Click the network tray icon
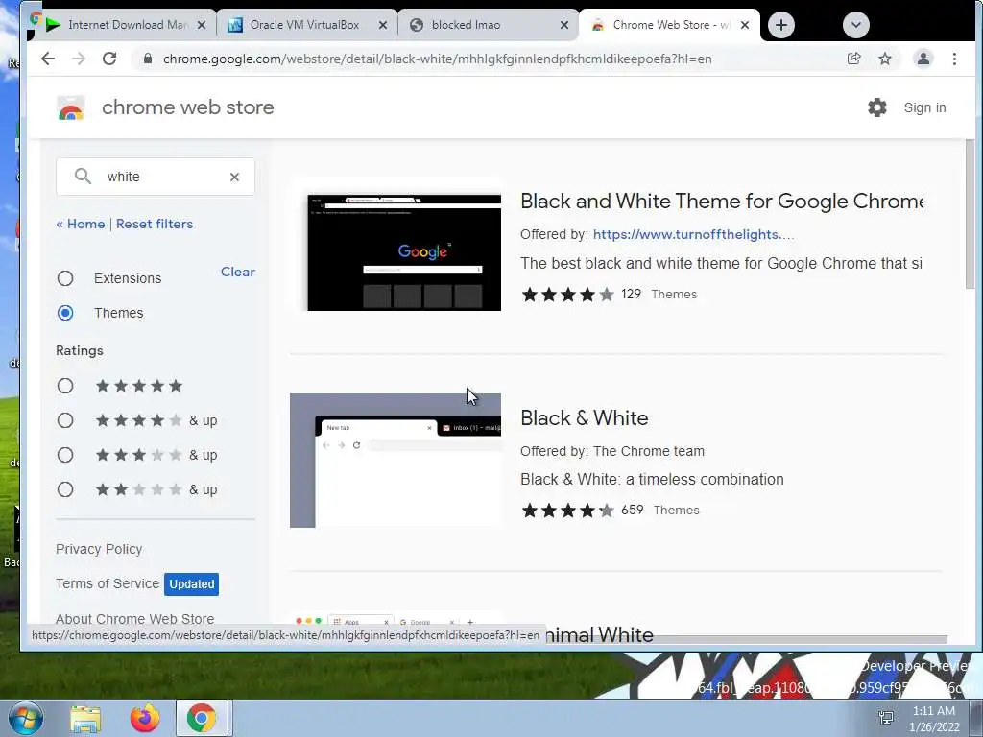Image resolution: width=983 pixels, height=737 pixels. click(886, 718)
